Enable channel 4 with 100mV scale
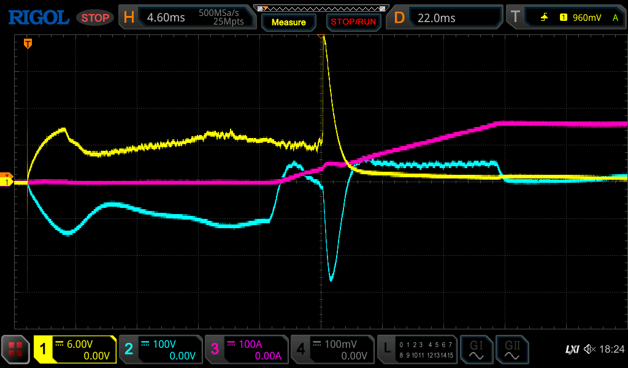628x368 pixels. (x=332, y=350)
